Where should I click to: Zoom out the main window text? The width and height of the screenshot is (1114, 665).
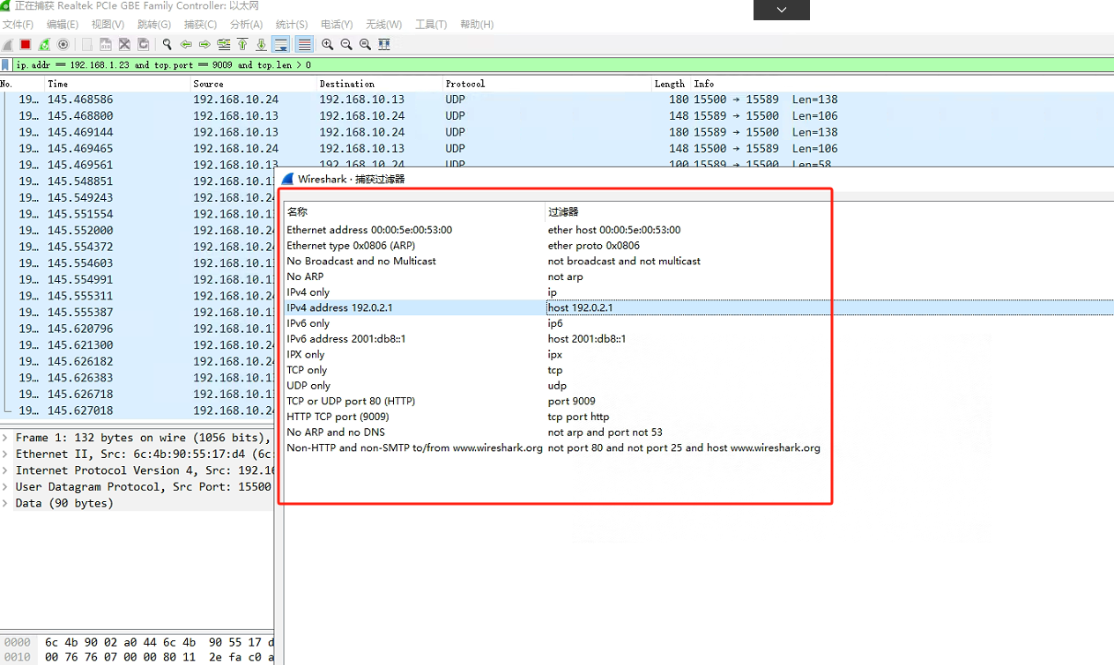[346, 44]
